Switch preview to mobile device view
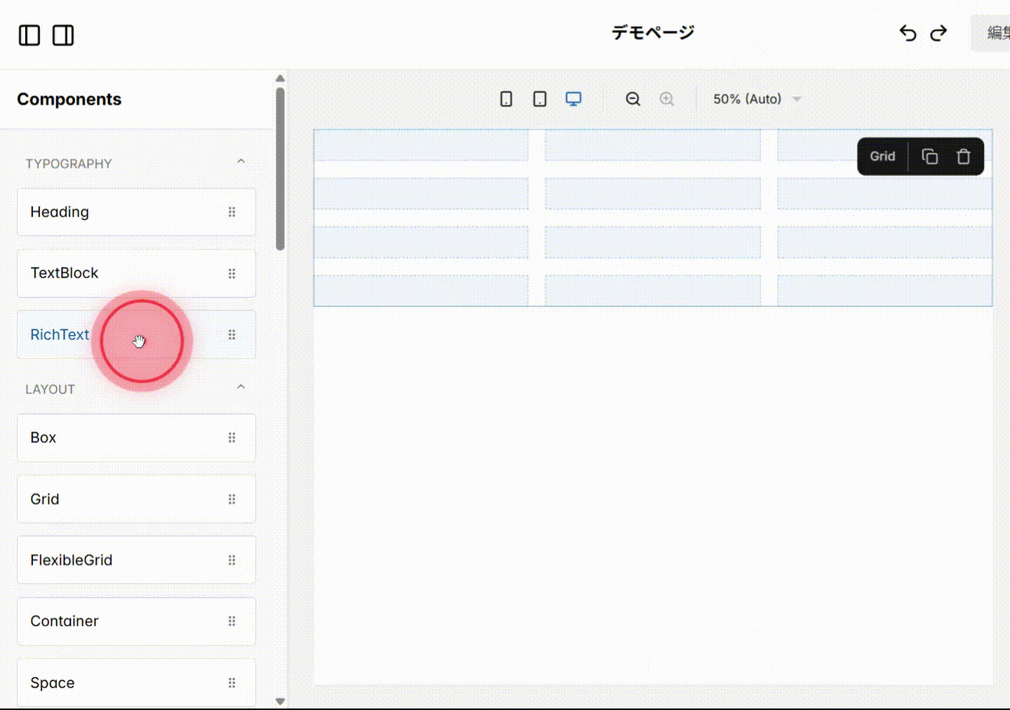Viewport: 1010px width, 710px height. click(506, 99)
